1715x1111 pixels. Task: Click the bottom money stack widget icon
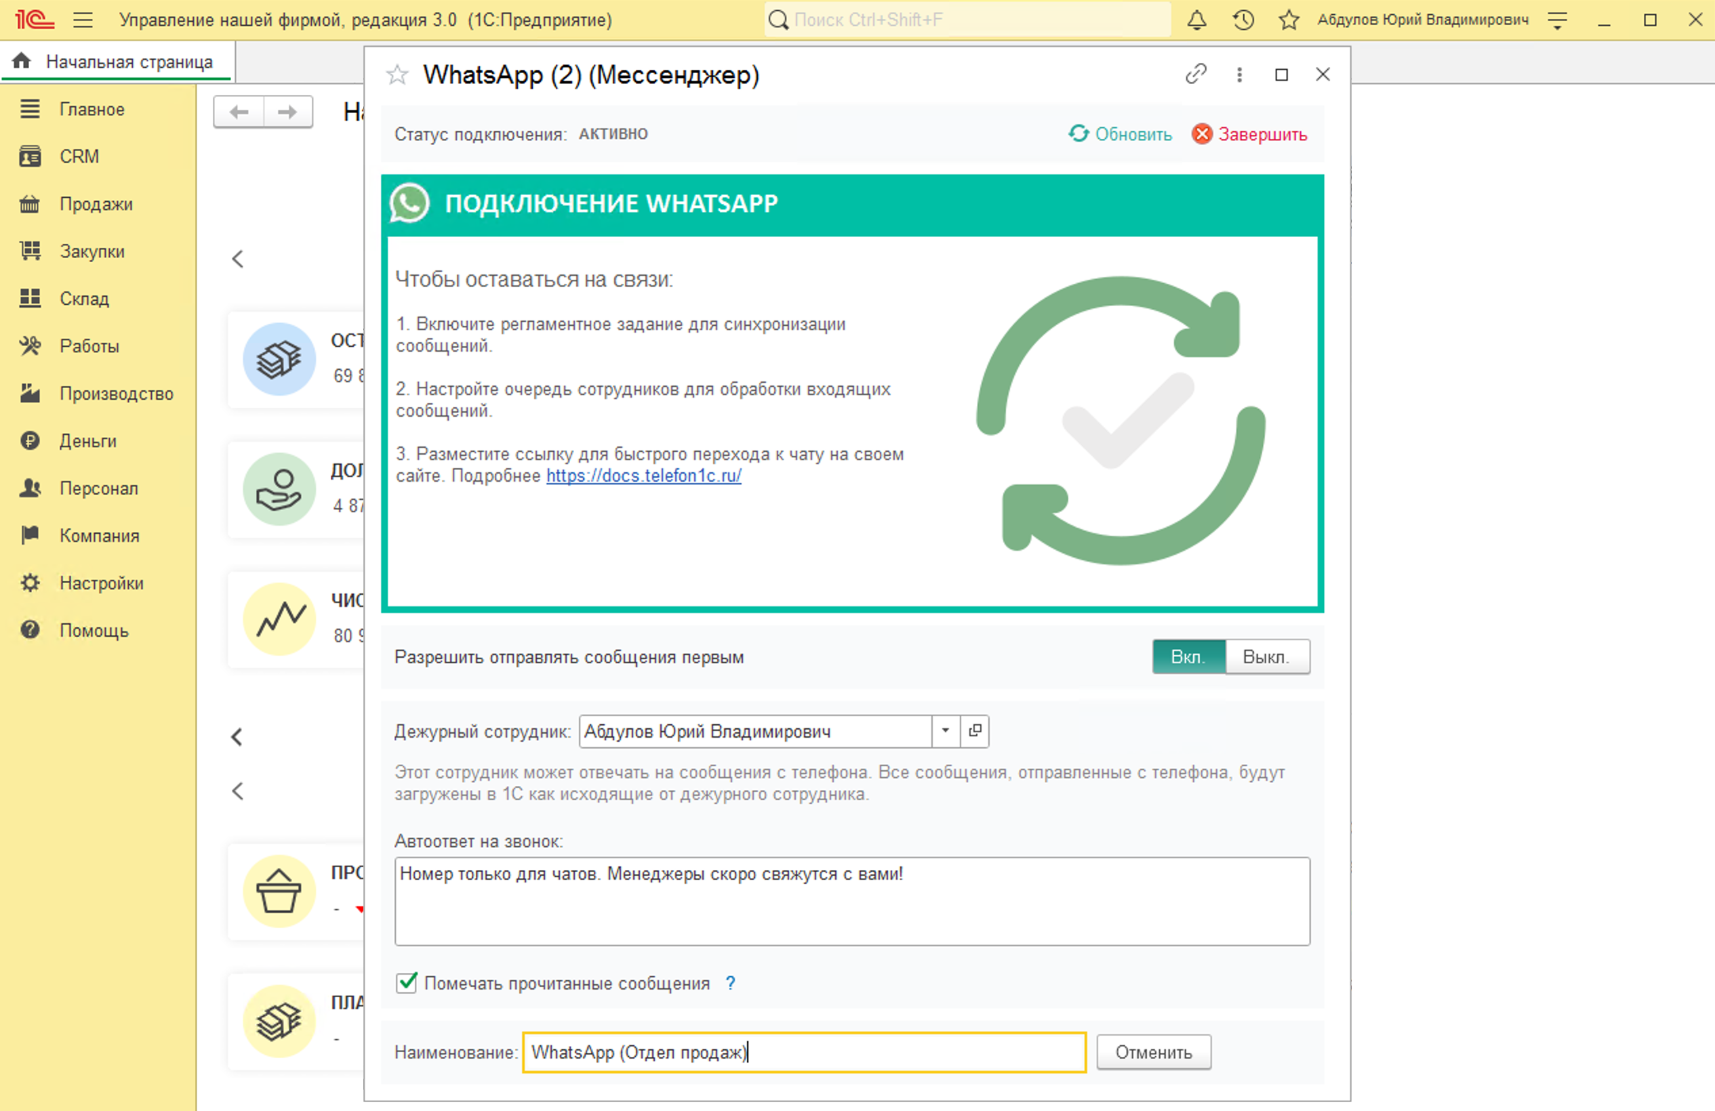279,1021
